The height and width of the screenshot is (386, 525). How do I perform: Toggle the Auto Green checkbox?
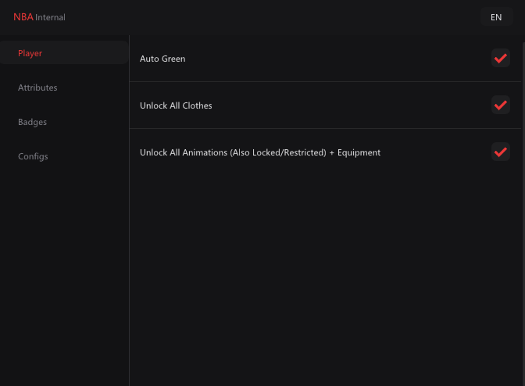pyautogui.click(x=501, y=59)
